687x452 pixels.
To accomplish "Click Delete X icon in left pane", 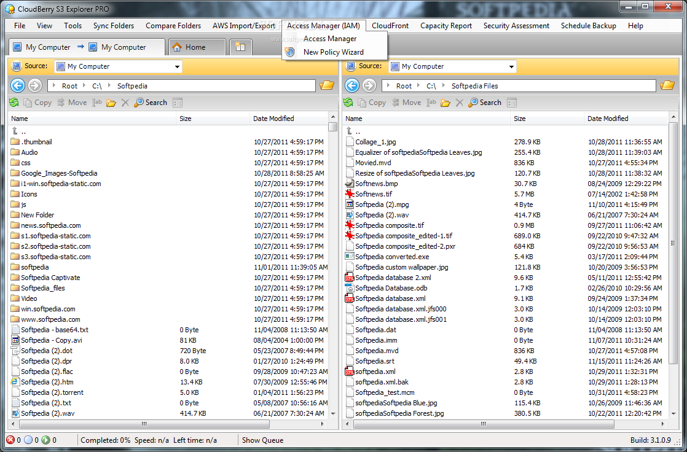I will (x=125, y=103).
